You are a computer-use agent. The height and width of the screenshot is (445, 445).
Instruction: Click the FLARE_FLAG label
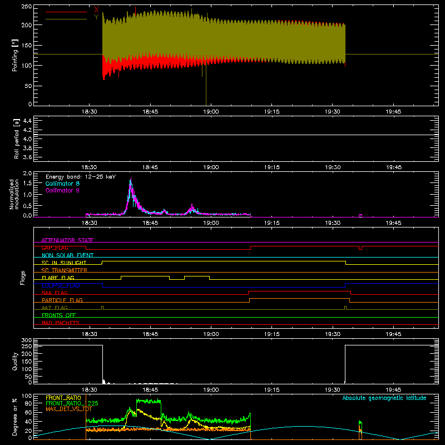58,278
